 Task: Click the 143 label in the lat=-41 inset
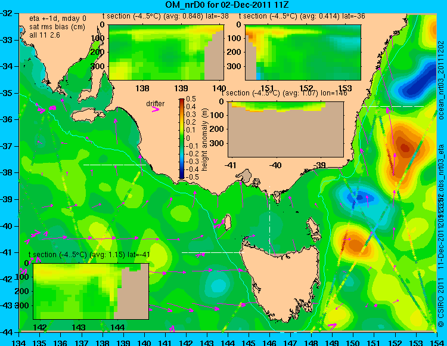(x=79, y=328)
